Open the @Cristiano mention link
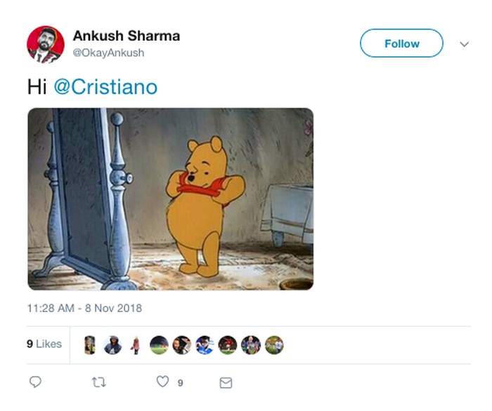Image resolution: width=492 pixels, height=411 pixels. (x=105, y=87)
